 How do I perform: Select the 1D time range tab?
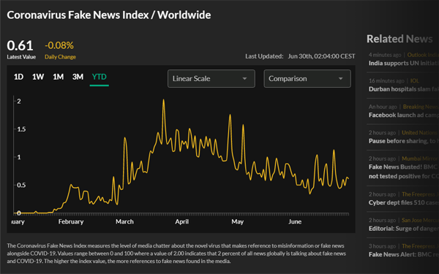click(x=18, y=77)
